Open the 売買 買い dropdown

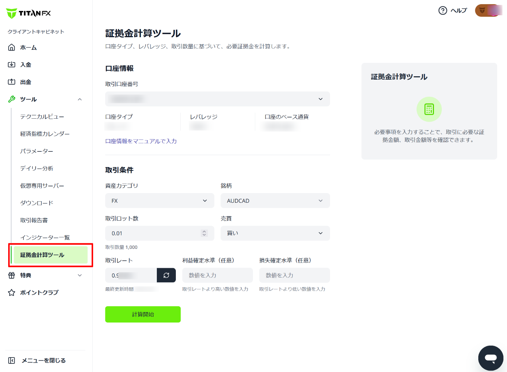[275, 233]
